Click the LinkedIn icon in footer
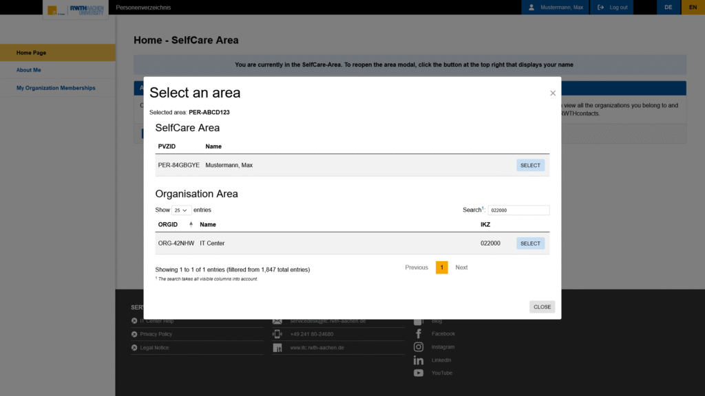The height and width of the screenshot is (396, 705). click(419, 360)
